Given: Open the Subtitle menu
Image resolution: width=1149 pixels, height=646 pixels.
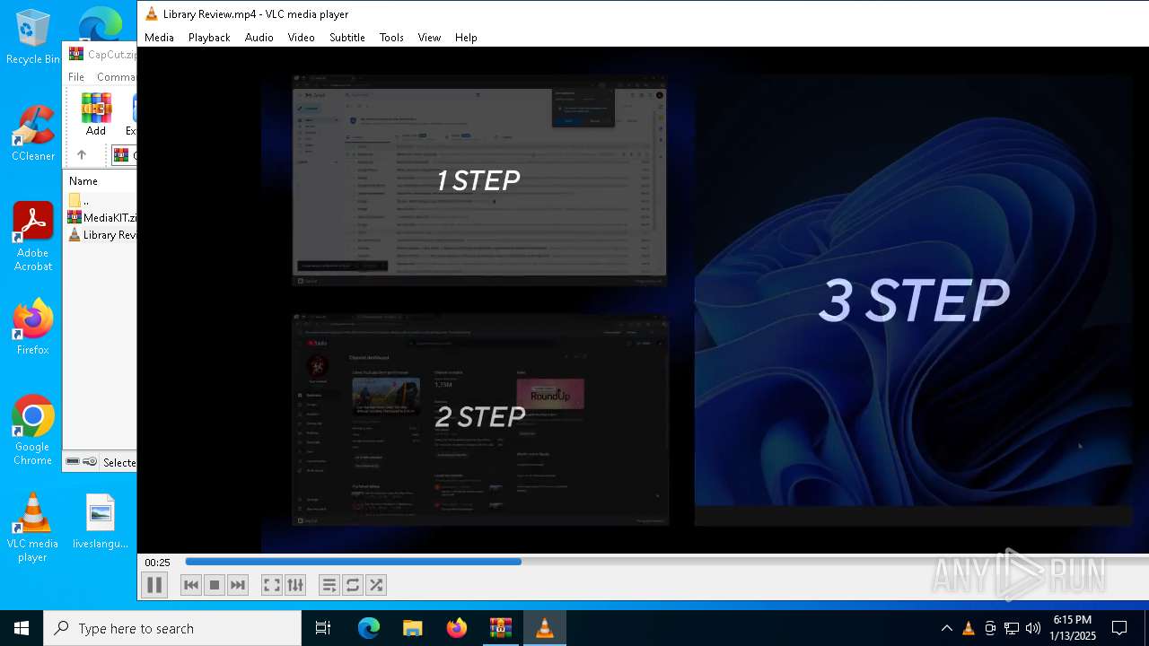Looking at the screenshot, I should pyautogui.click(x=347, y=38).
